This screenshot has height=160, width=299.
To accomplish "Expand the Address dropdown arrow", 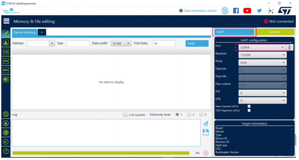I will pyautogui.click(x=52, y=43).
